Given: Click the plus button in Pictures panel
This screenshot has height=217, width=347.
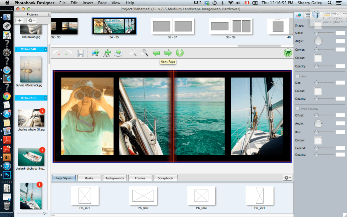Looking at the screenshot, I should pos(20,20).
